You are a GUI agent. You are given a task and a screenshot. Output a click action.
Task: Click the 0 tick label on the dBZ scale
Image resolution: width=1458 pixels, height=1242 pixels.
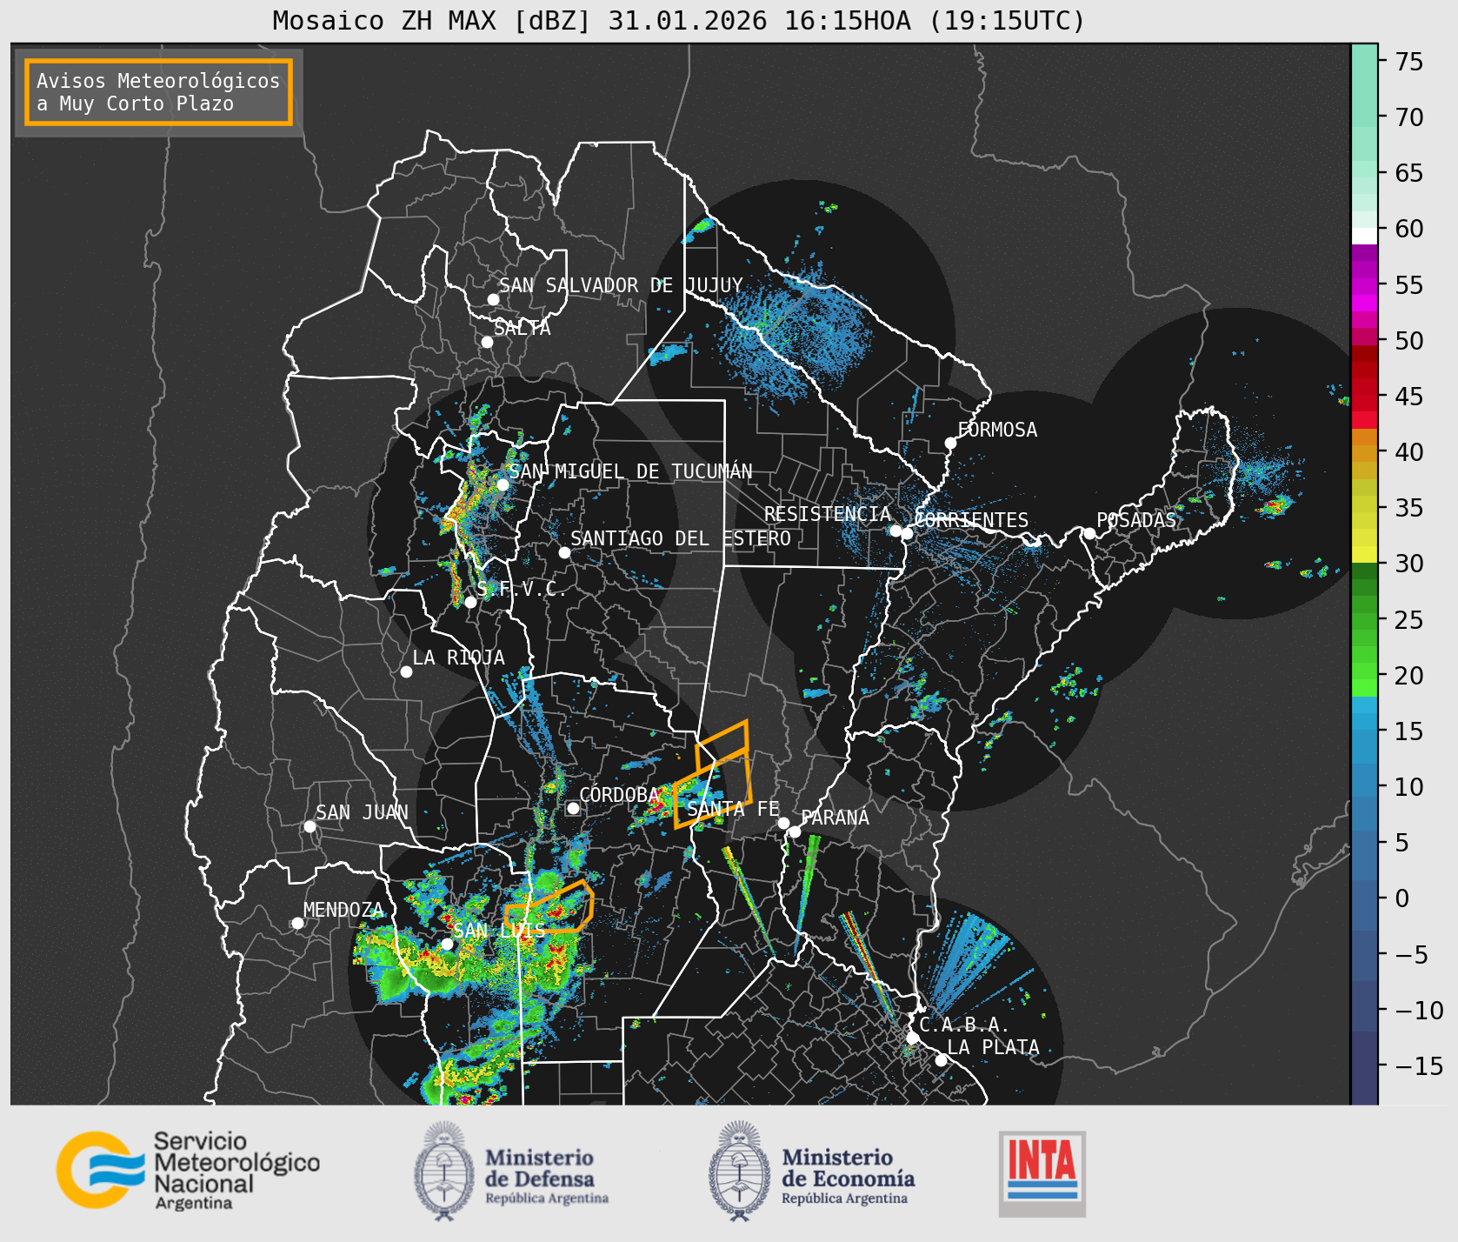tap(1401, 898)
